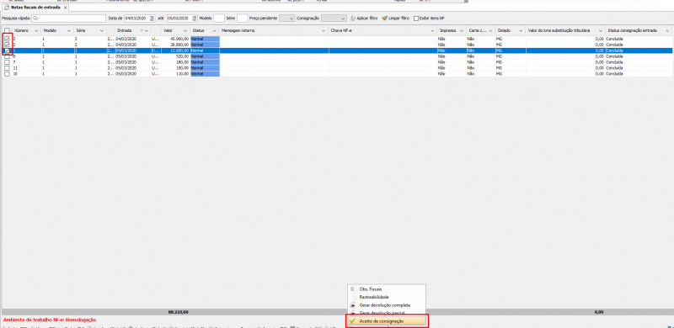The width and height of the screenshot is (674, 328).
Task: Choose 'Aceite de consignação' menu item
Action: click(387, 320)
